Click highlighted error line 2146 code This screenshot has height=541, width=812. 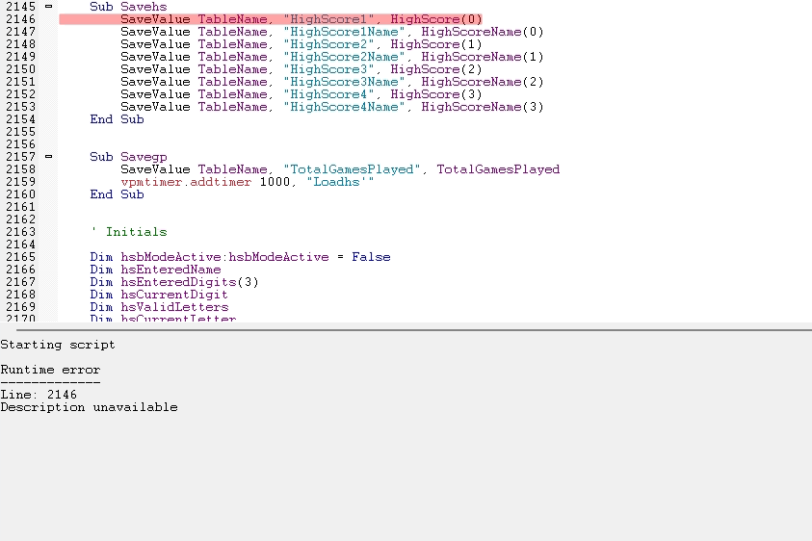(x=271, y=19)
